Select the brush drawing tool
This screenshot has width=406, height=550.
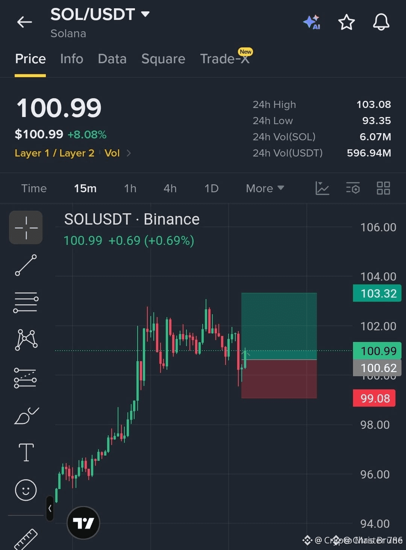point(26,416)
